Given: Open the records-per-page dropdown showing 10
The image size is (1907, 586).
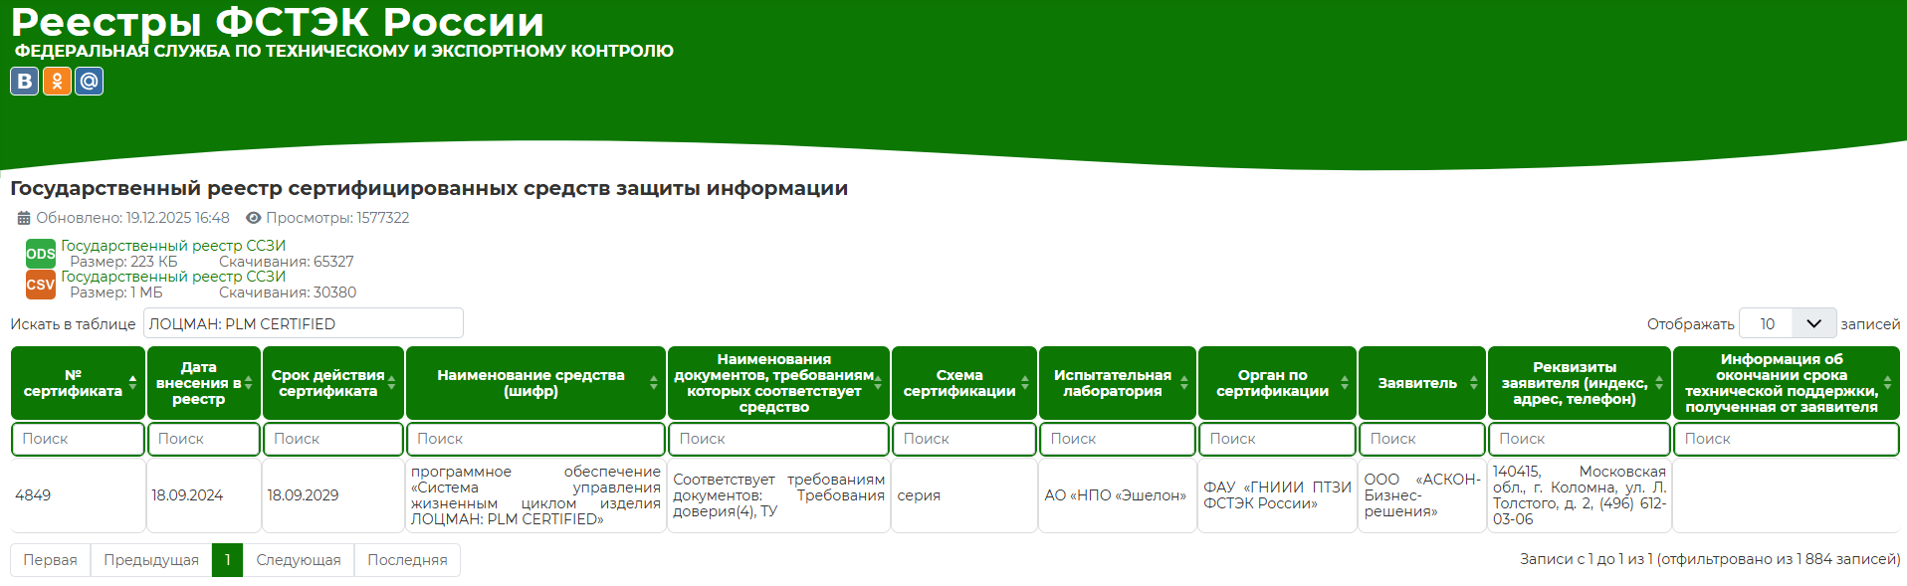Looking at the screenshot, I should 1787,323.
